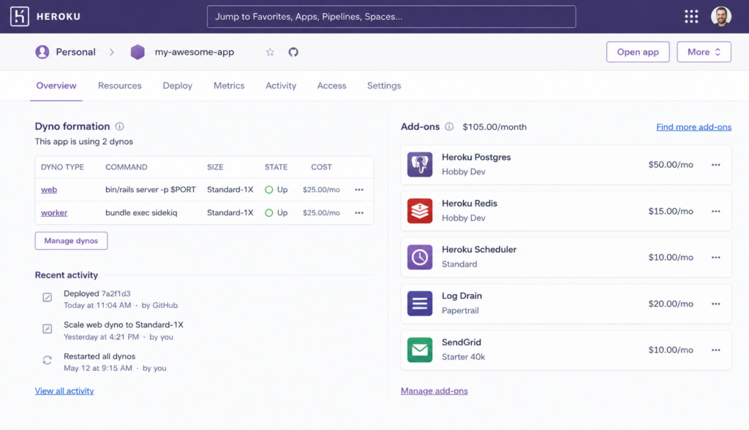
Task: Open Log Drain options menu
Action: pyautogui.click(x=715, y=304)
